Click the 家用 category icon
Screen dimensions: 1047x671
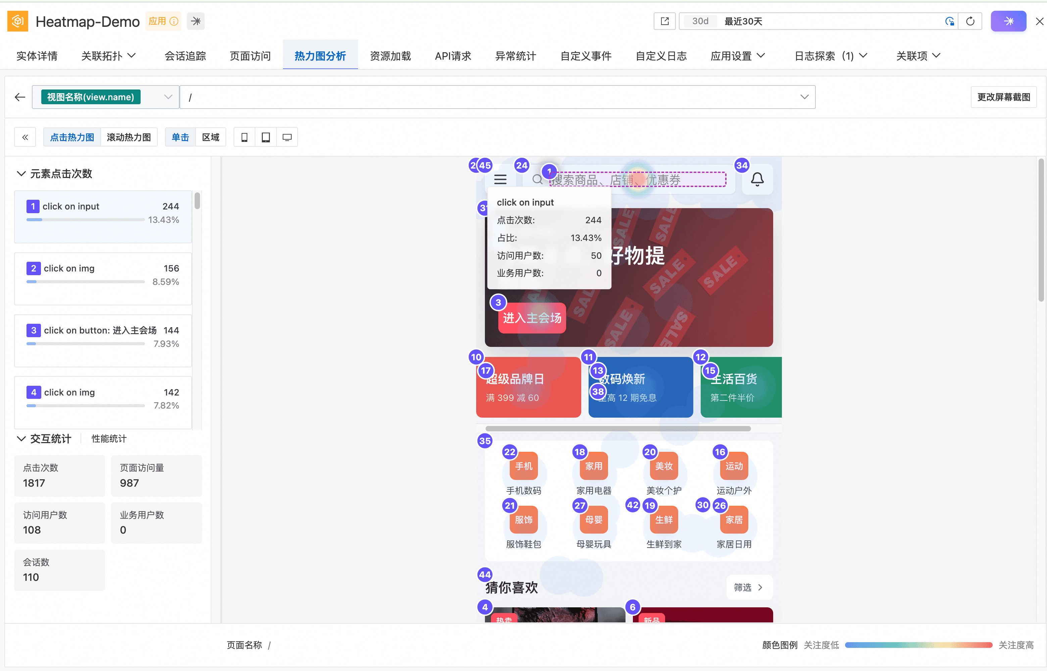[x=594, y=466]
